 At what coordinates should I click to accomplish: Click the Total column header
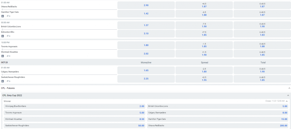pos(263,63)
